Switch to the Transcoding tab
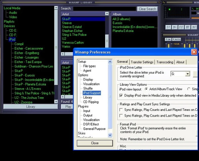The width and height of the screenshot is (199, 161). pos(165,62)
